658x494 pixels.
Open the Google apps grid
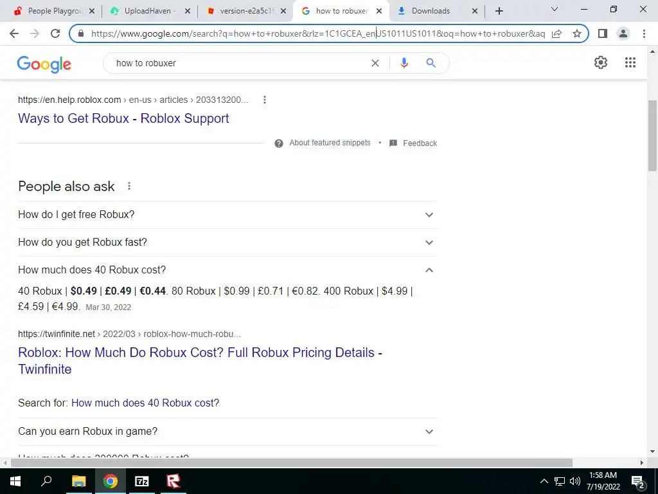pyautogui.click(x=630, y=62)
